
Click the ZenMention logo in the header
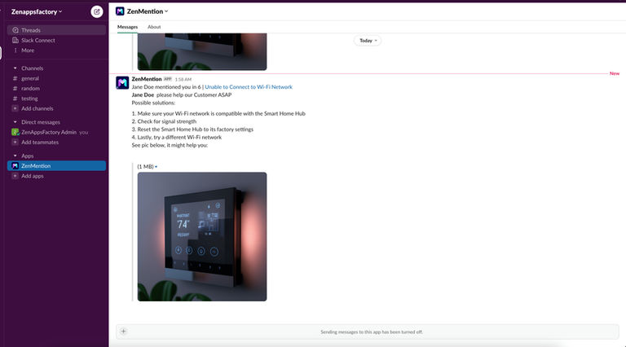pyautogui.click(x=120, y=11)
